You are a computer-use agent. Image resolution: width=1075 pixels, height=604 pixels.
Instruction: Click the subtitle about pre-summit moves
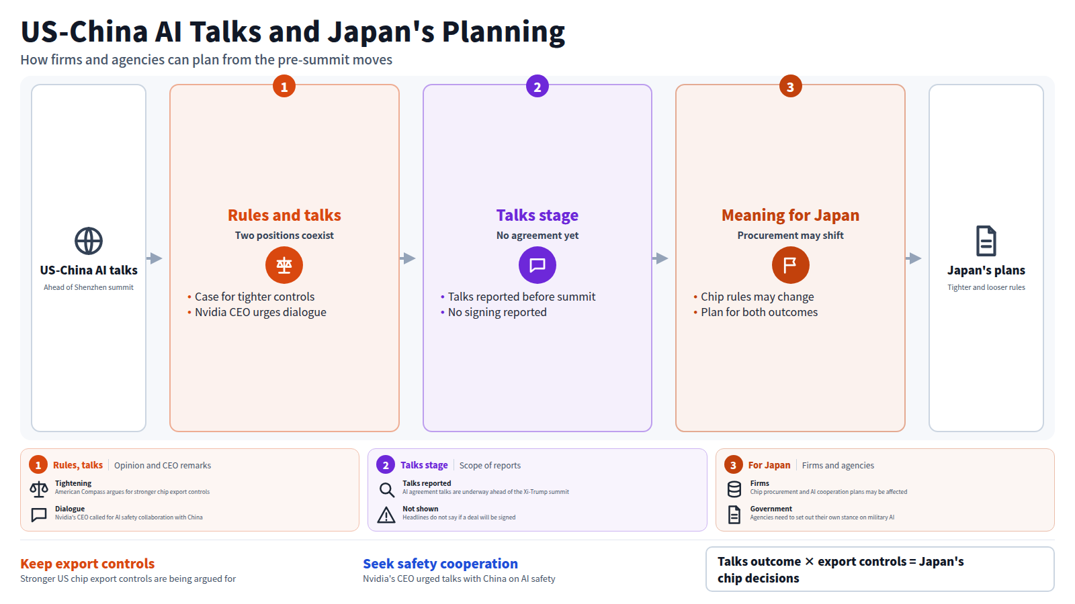point(206,60)
